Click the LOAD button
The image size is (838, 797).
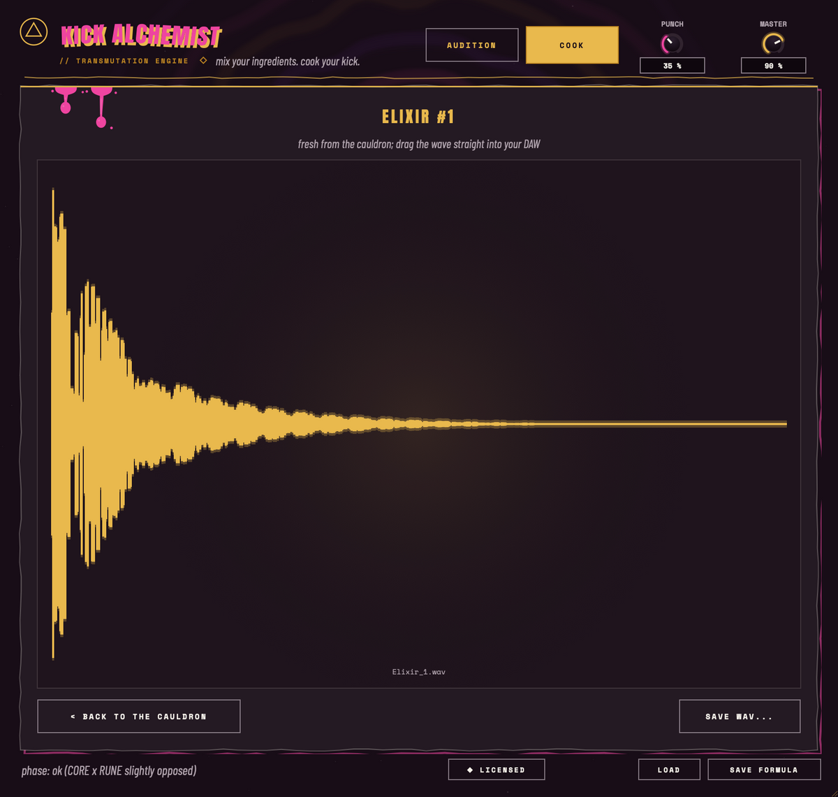click(669, 770)
